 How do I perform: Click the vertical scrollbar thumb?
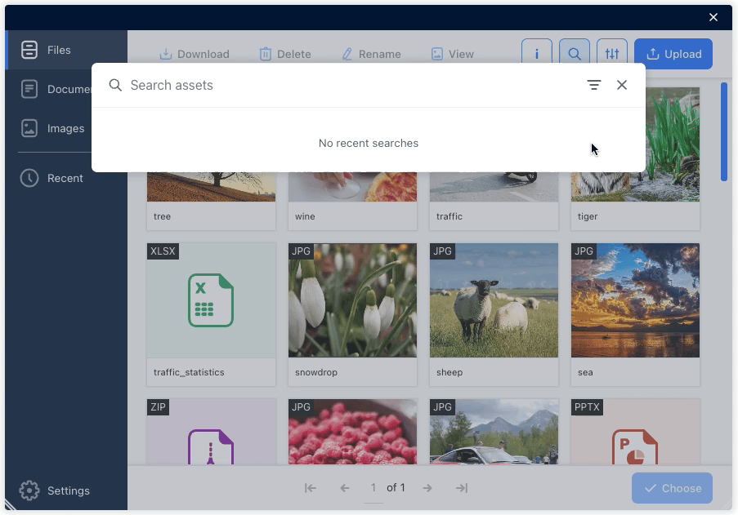click(x=724, y=131)
